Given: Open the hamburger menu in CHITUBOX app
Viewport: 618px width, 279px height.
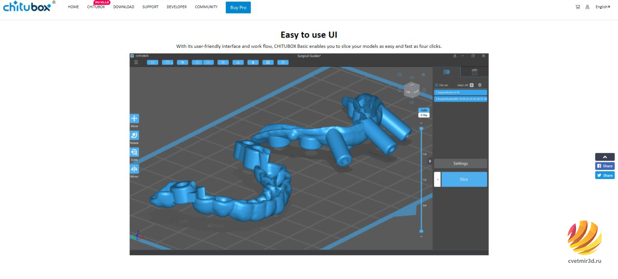Looking at the screenshot, I should [x=136, y=62].
